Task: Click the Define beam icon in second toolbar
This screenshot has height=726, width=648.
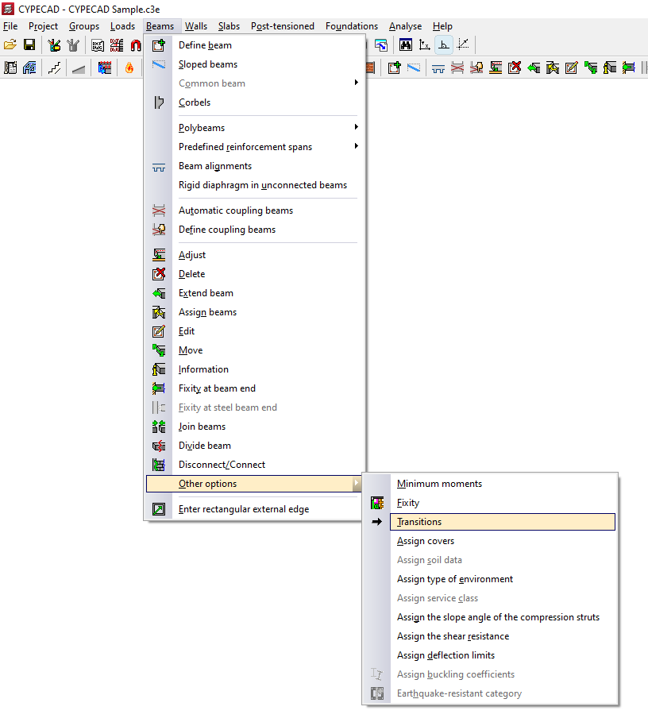Action: pyautogui.click(x=395, y=68)
